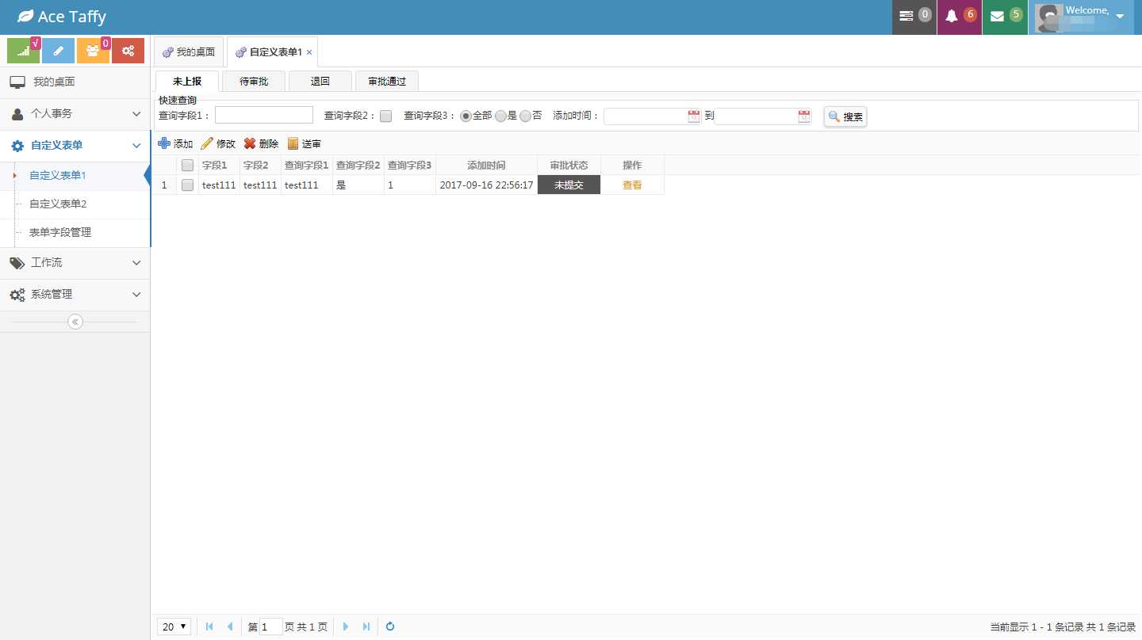Click the user avatar photo

click(1049, 17)
